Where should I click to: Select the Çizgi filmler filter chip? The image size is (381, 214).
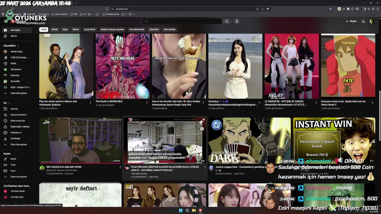(90, 29)
